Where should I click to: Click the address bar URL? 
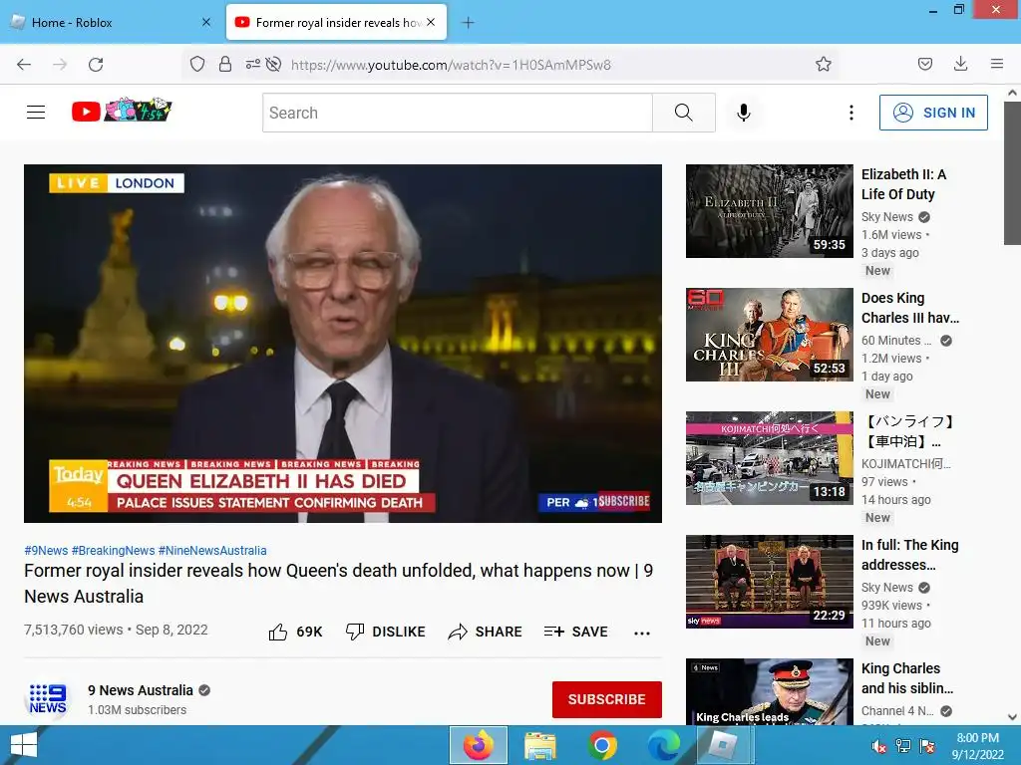coord(451,65)
